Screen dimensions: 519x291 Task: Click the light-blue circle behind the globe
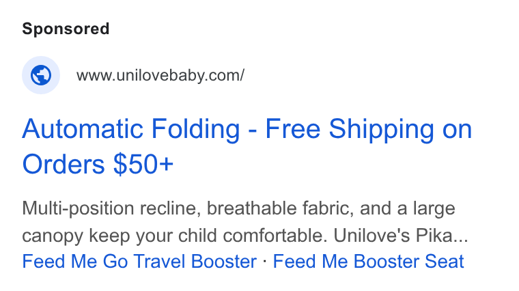41,75
